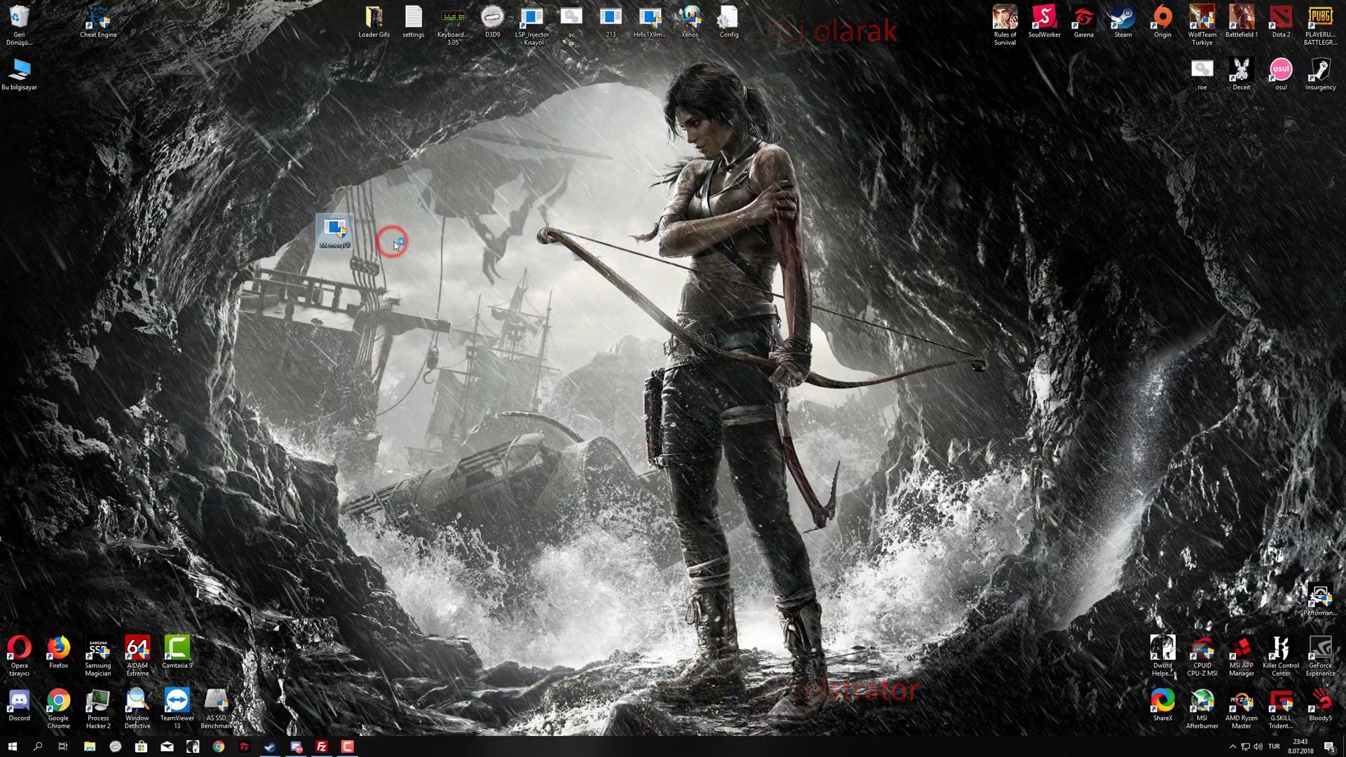The height and width of the screenshot is (757, 1346).
Task: Open the Garena desktop shortcut
Action: click(x=1084, y=22)
